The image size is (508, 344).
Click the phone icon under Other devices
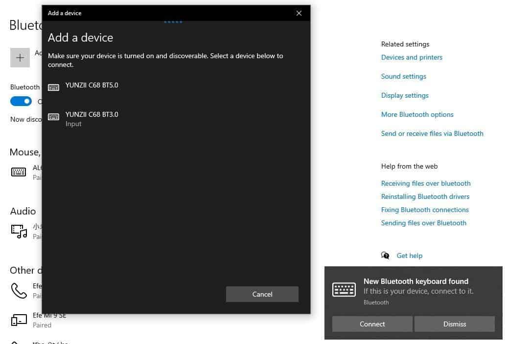click(19, 291)
